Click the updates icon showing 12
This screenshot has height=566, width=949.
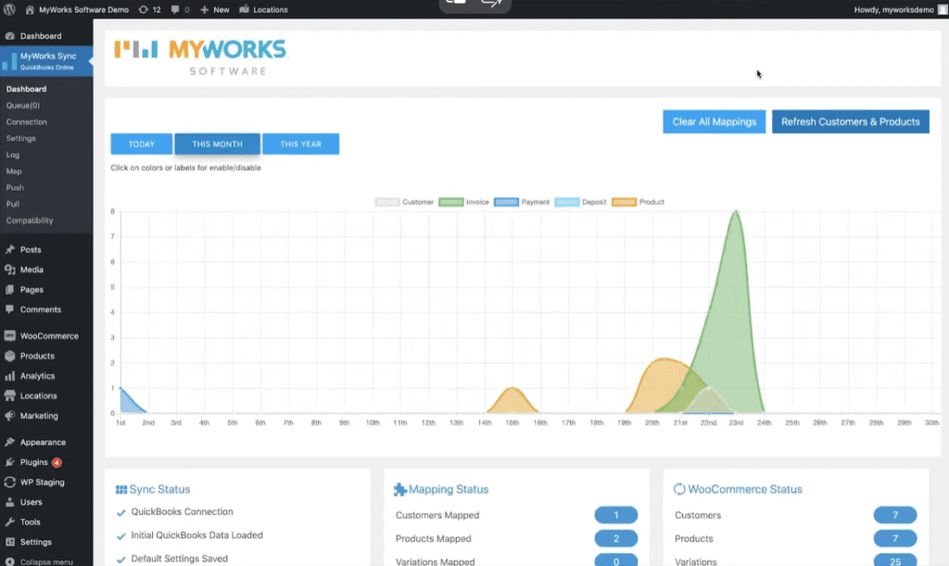143,9
